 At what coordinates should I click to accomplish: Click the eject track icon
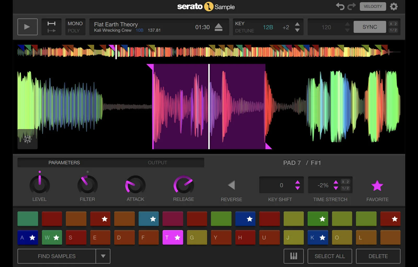(x=219, y=27)
